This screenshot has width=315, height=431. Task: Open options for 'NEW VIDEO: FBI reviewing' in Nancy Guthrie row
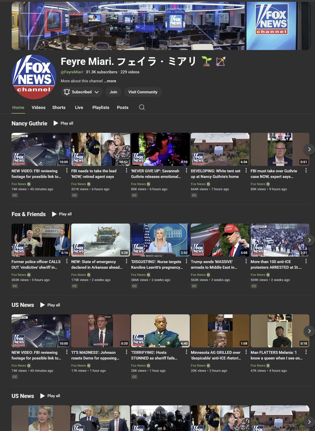[67, 171]
